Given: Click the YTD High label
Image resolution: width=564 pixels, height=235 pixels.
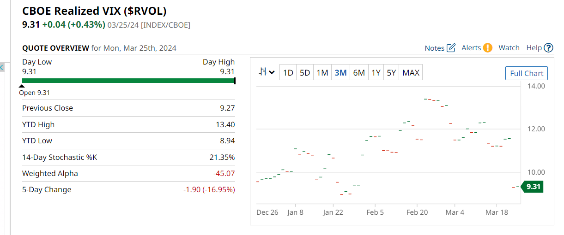Looking at the screenshot, I should click(38, 124).
